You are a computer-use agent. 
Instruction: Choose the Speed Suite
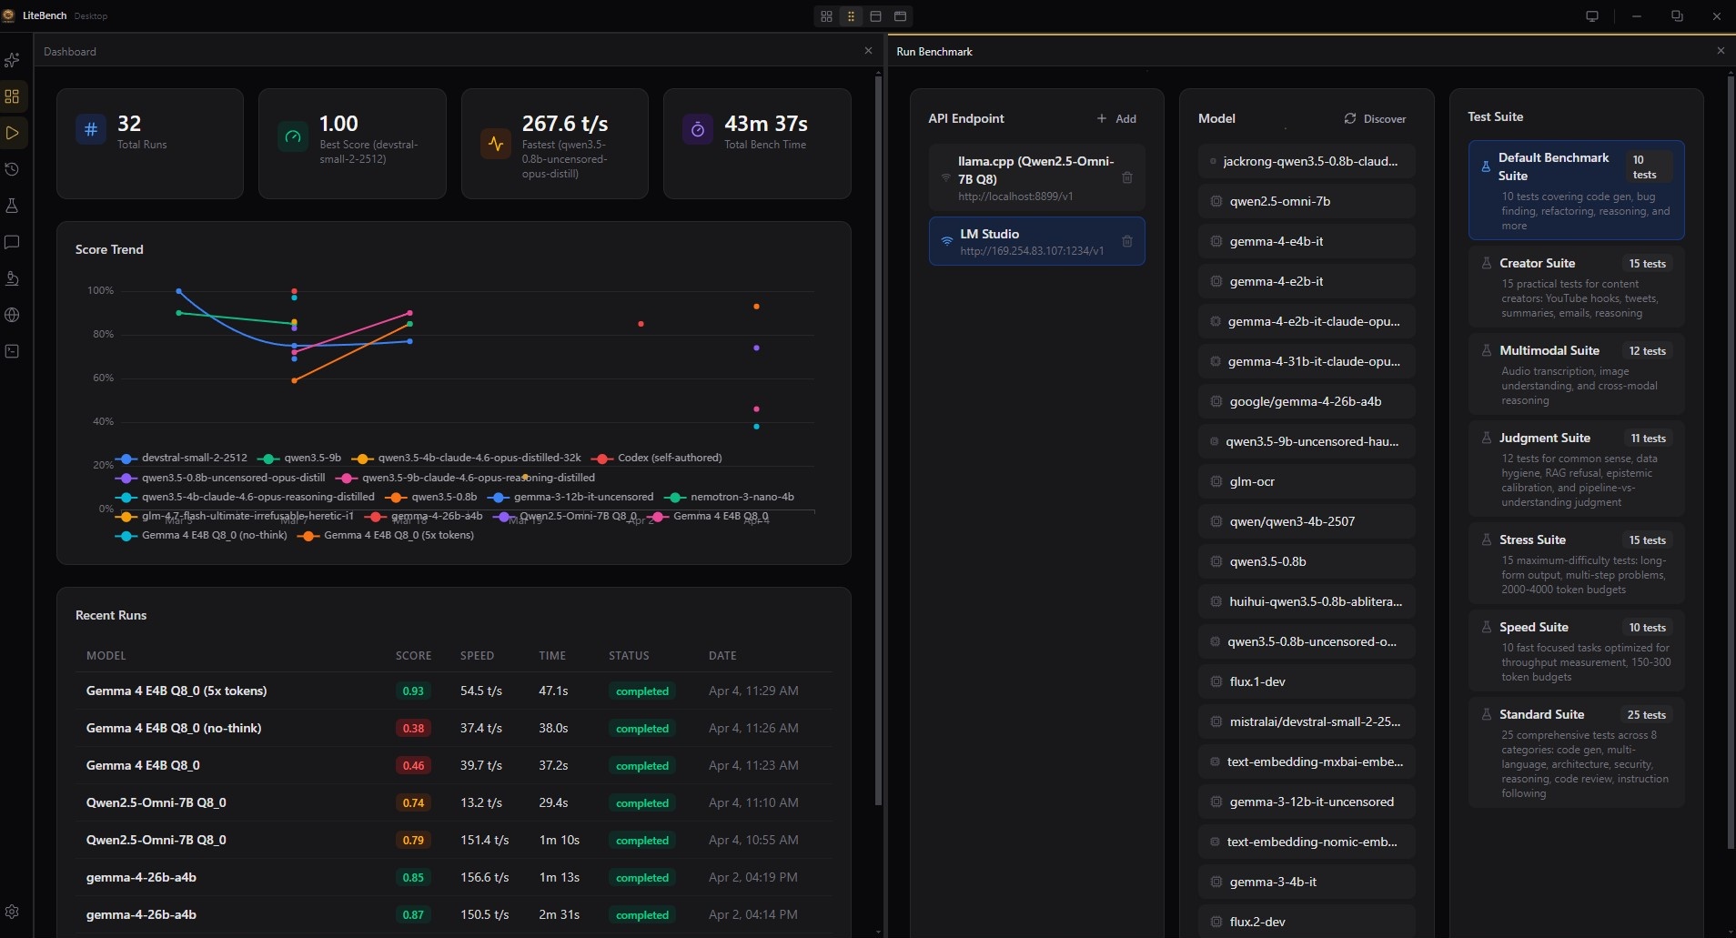[1576, 651]
